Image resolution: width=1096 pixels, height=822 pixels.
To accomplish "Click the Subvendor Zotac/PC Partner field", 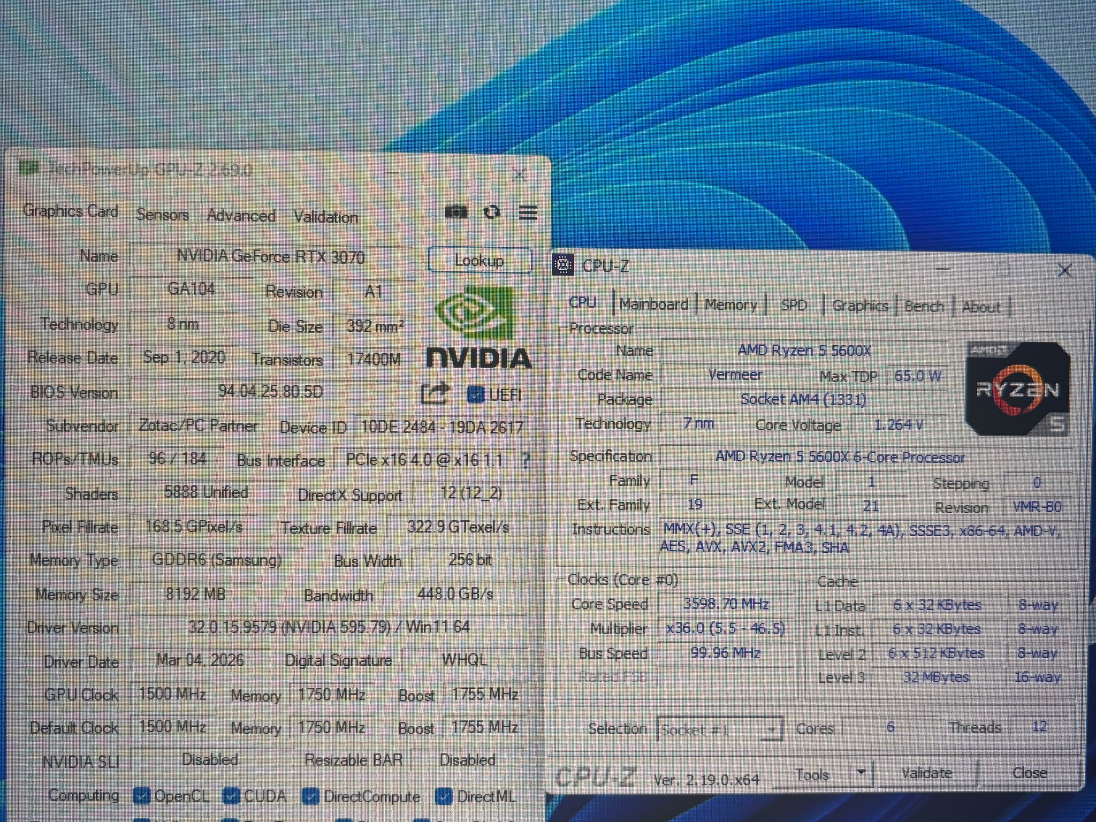I will 198,425.
